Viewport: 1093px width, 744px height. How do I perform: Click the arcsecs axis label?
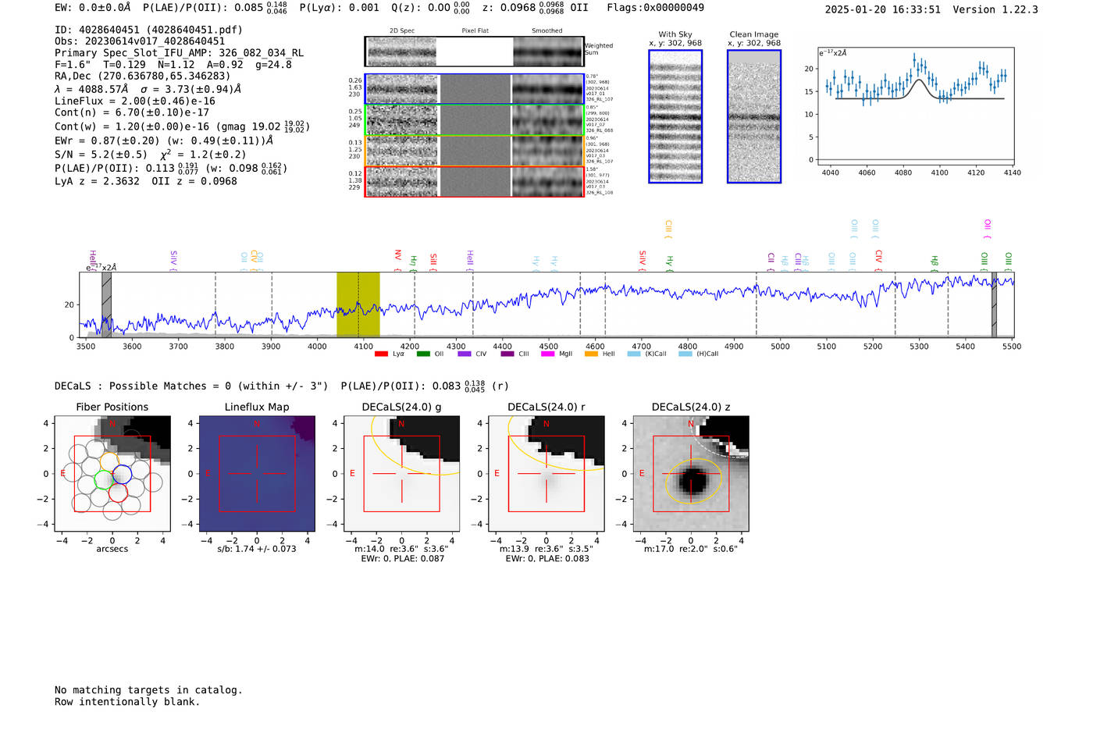(x=112, y=549)
